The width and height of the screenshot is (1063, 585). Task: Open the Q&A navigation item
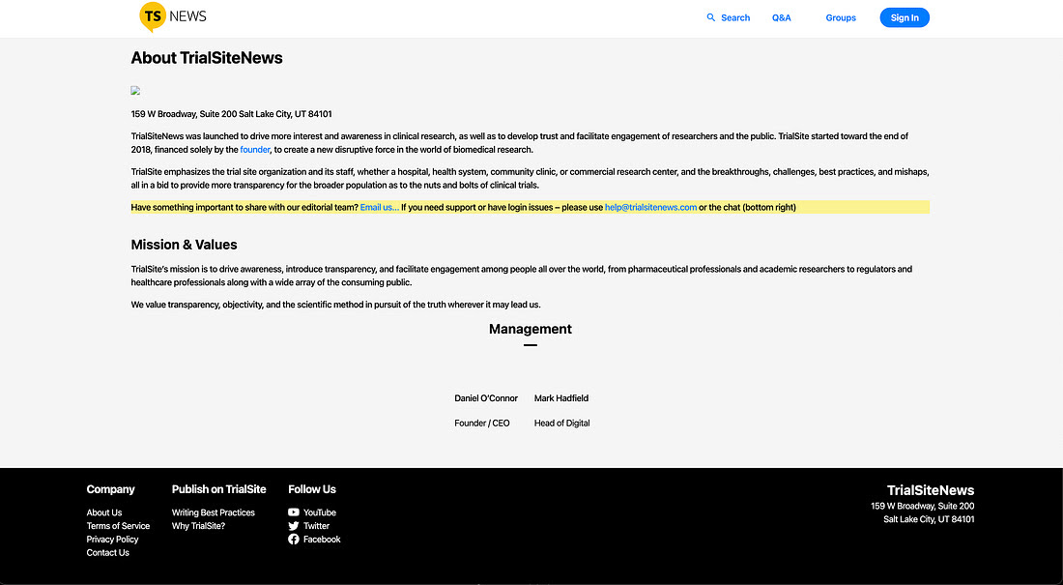pos(782,17)
